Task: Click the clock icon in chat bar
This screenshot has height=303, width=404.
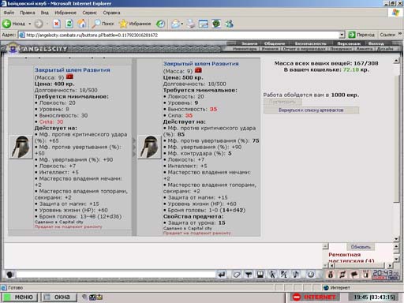Action: click(x=311, y=275)
